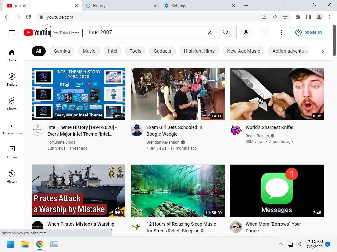337x252 pixels.
Task: Share this page icon in address bar
Action: 274,17
